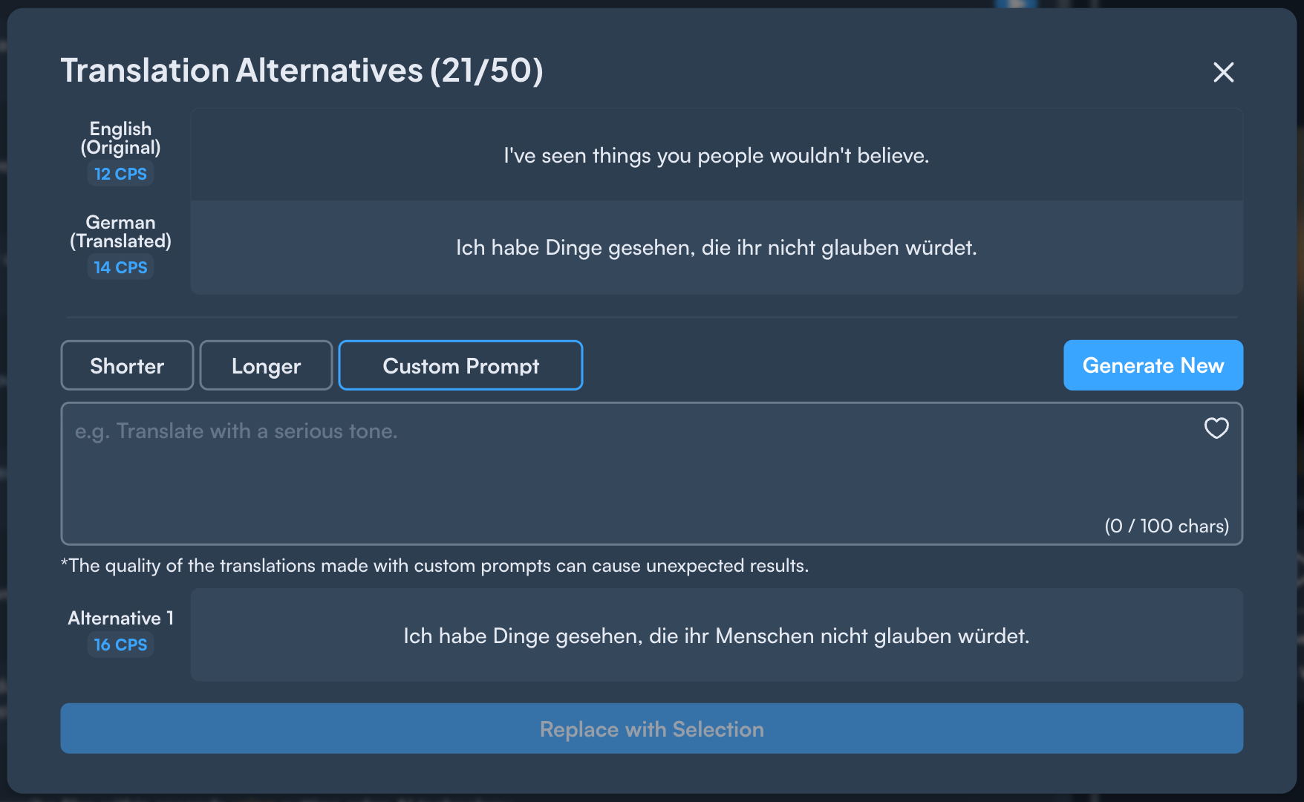Click the 12 CPS badge

point(120,174)
